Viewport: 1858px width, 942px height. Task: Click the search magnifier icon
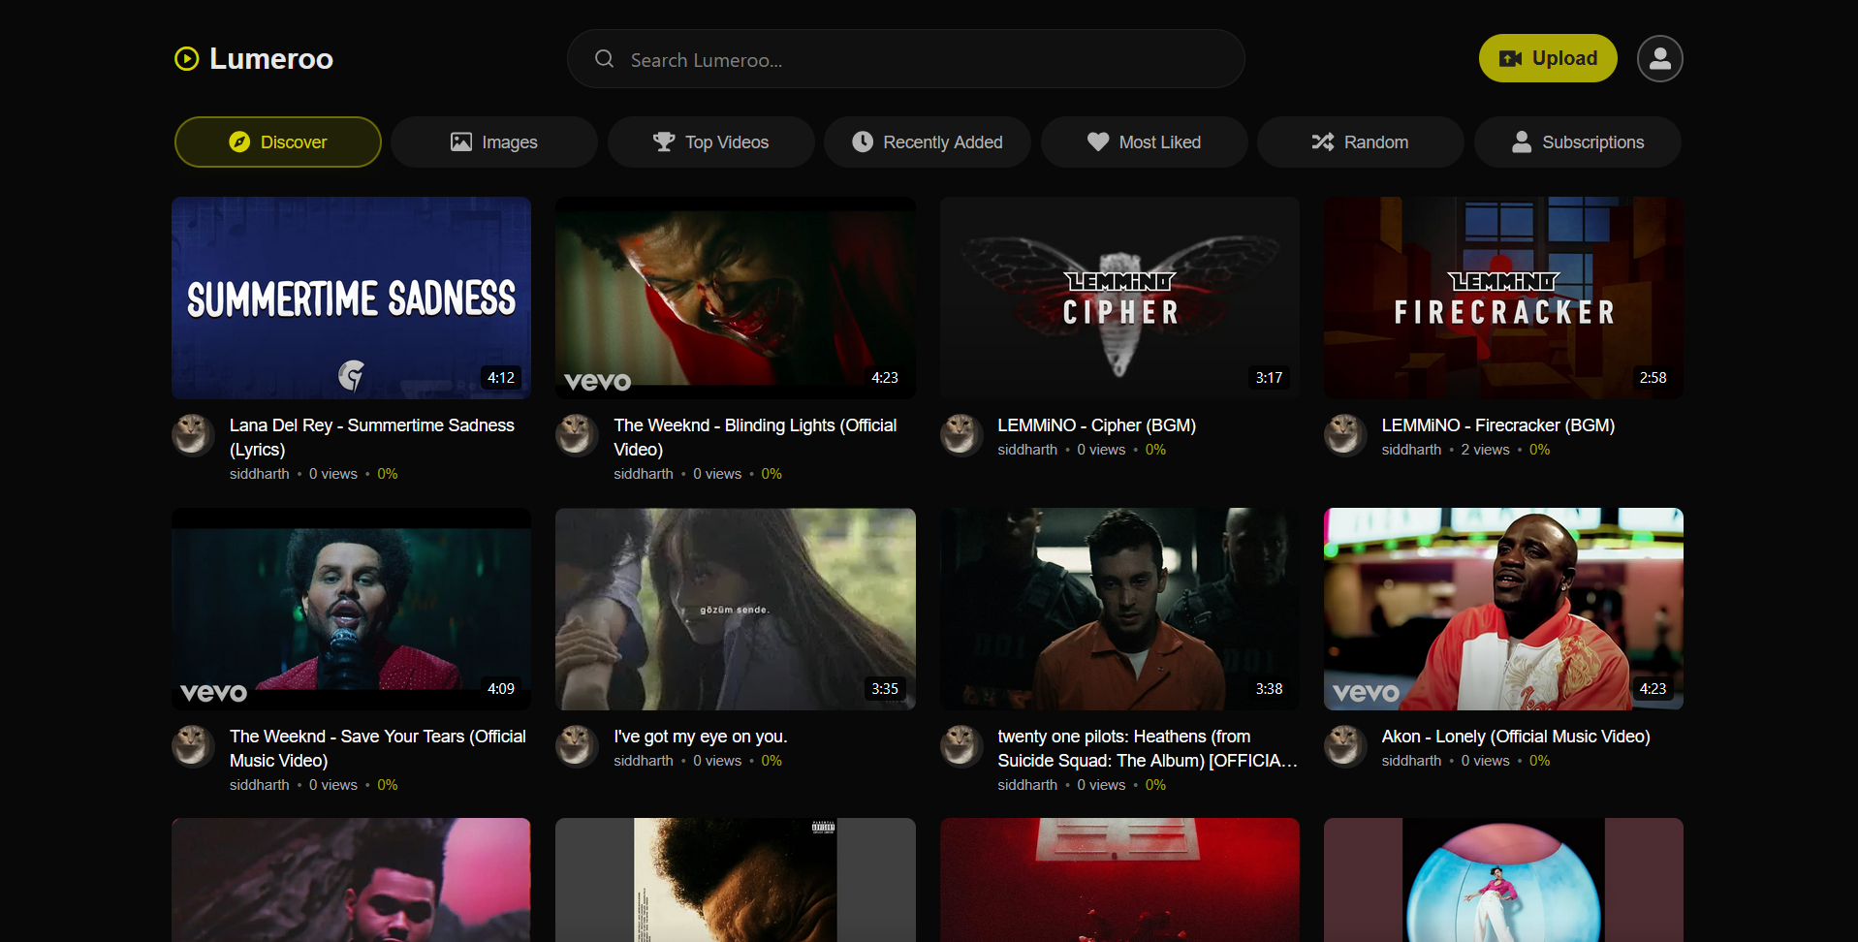pos(605,59)
